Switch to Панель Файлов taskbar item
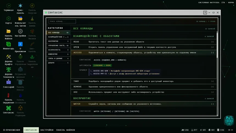The width and height of the screenshot is (236, 133). tap(66, 130)
